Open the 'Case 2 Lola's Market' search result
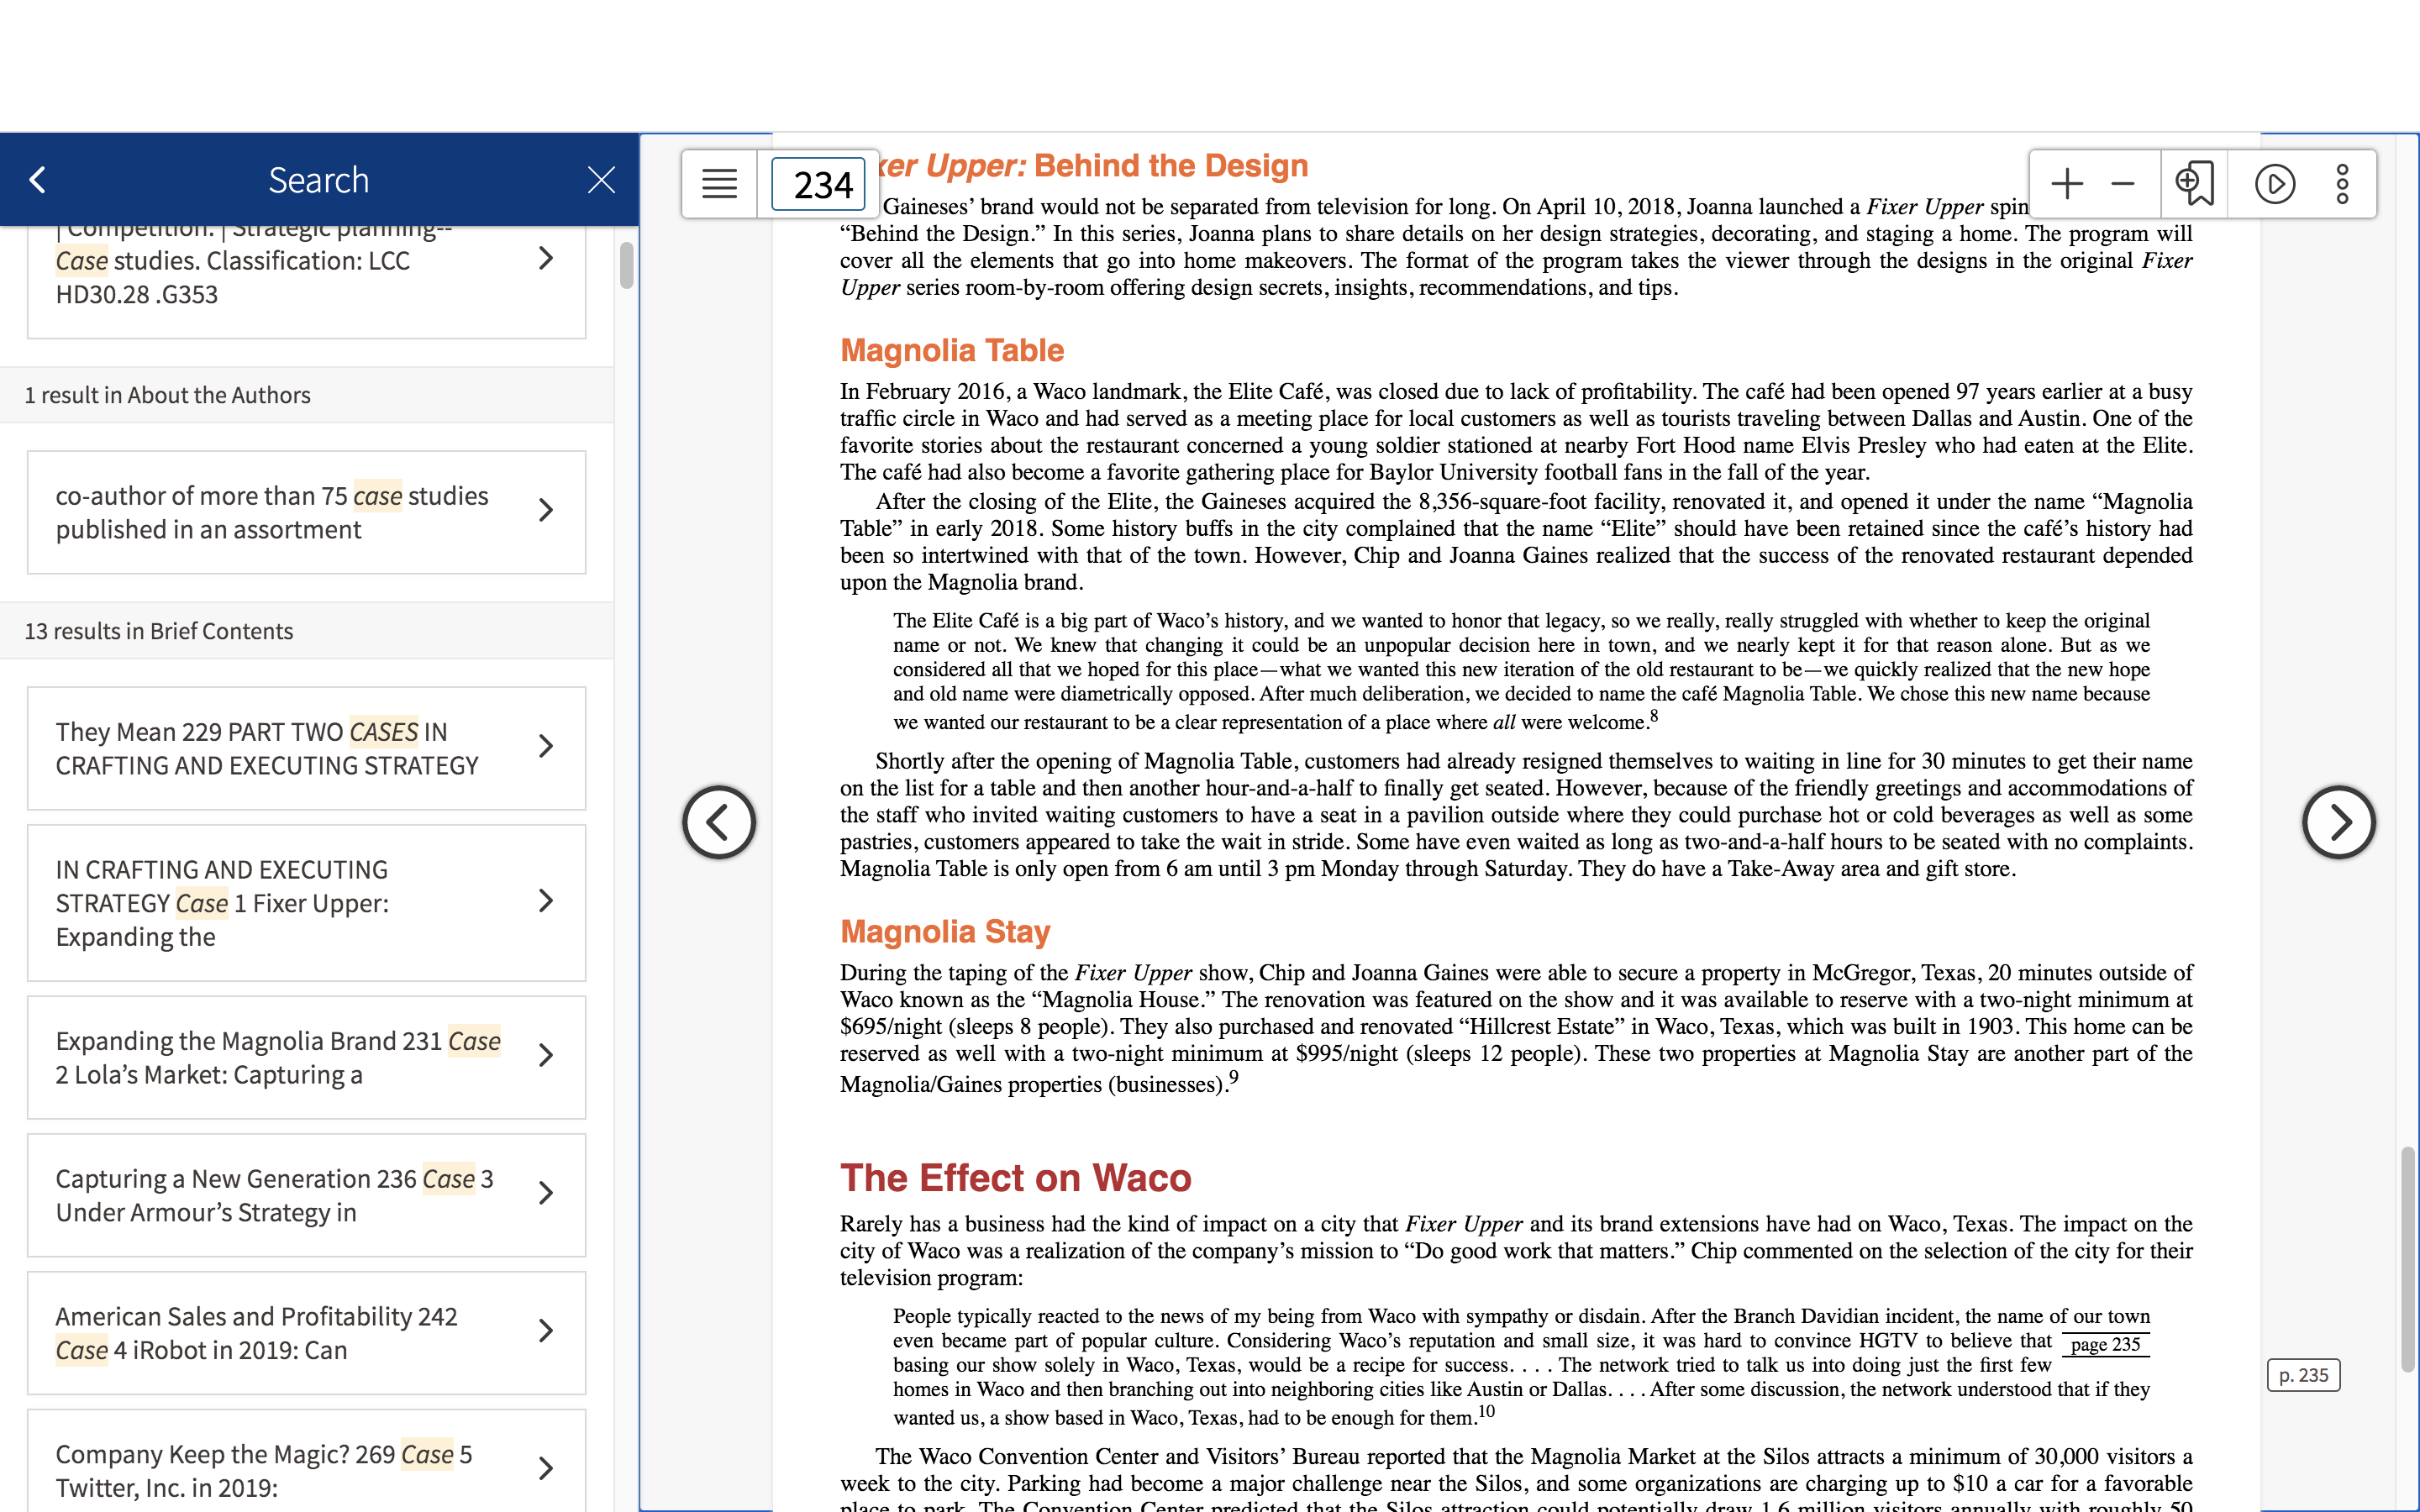The height and width of the screenshot is (1512, 2420). click(x=306, y=1057)
